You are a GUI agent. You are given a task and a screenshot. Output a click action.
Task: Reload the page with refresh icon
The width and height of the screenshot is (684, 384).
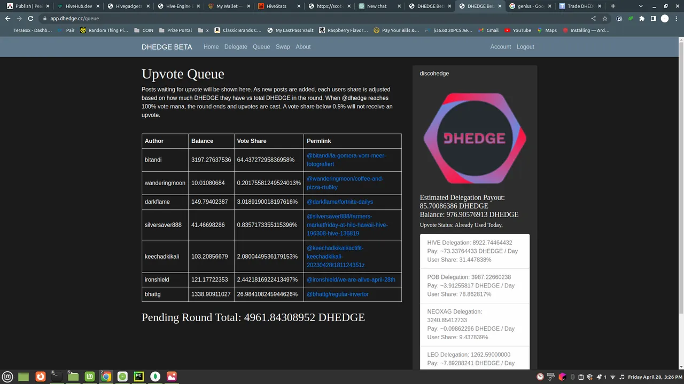pos(31,18)
